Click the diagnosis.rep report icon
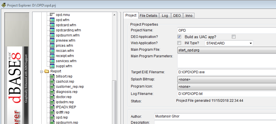This screenshot has width=276, height=124. point(52,92)
